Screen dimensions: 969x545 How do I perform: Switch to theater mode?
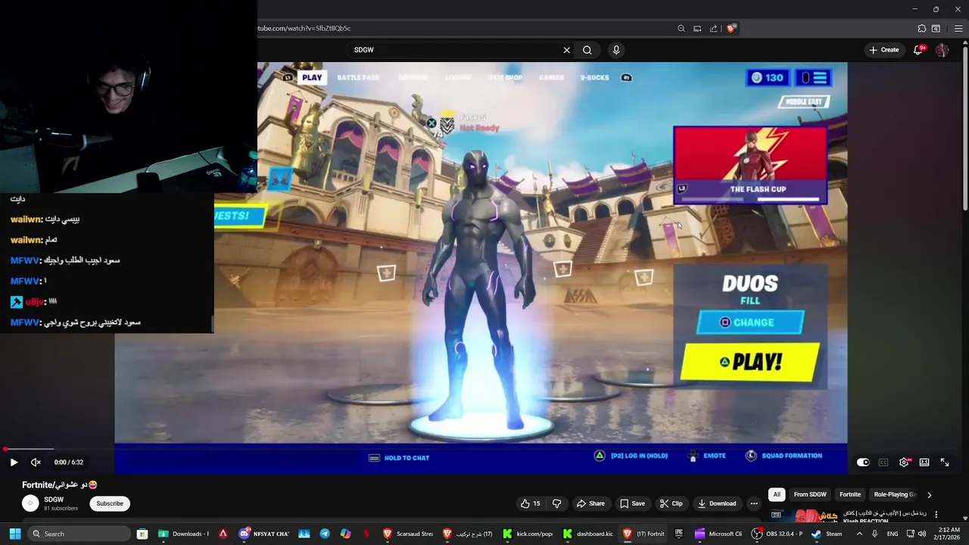pos(924,462)
